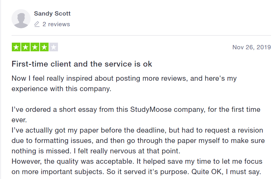Click the line beginning 'I've actuallly got my paper'
The height and width of the screenshot is (179, 280).
137,130
